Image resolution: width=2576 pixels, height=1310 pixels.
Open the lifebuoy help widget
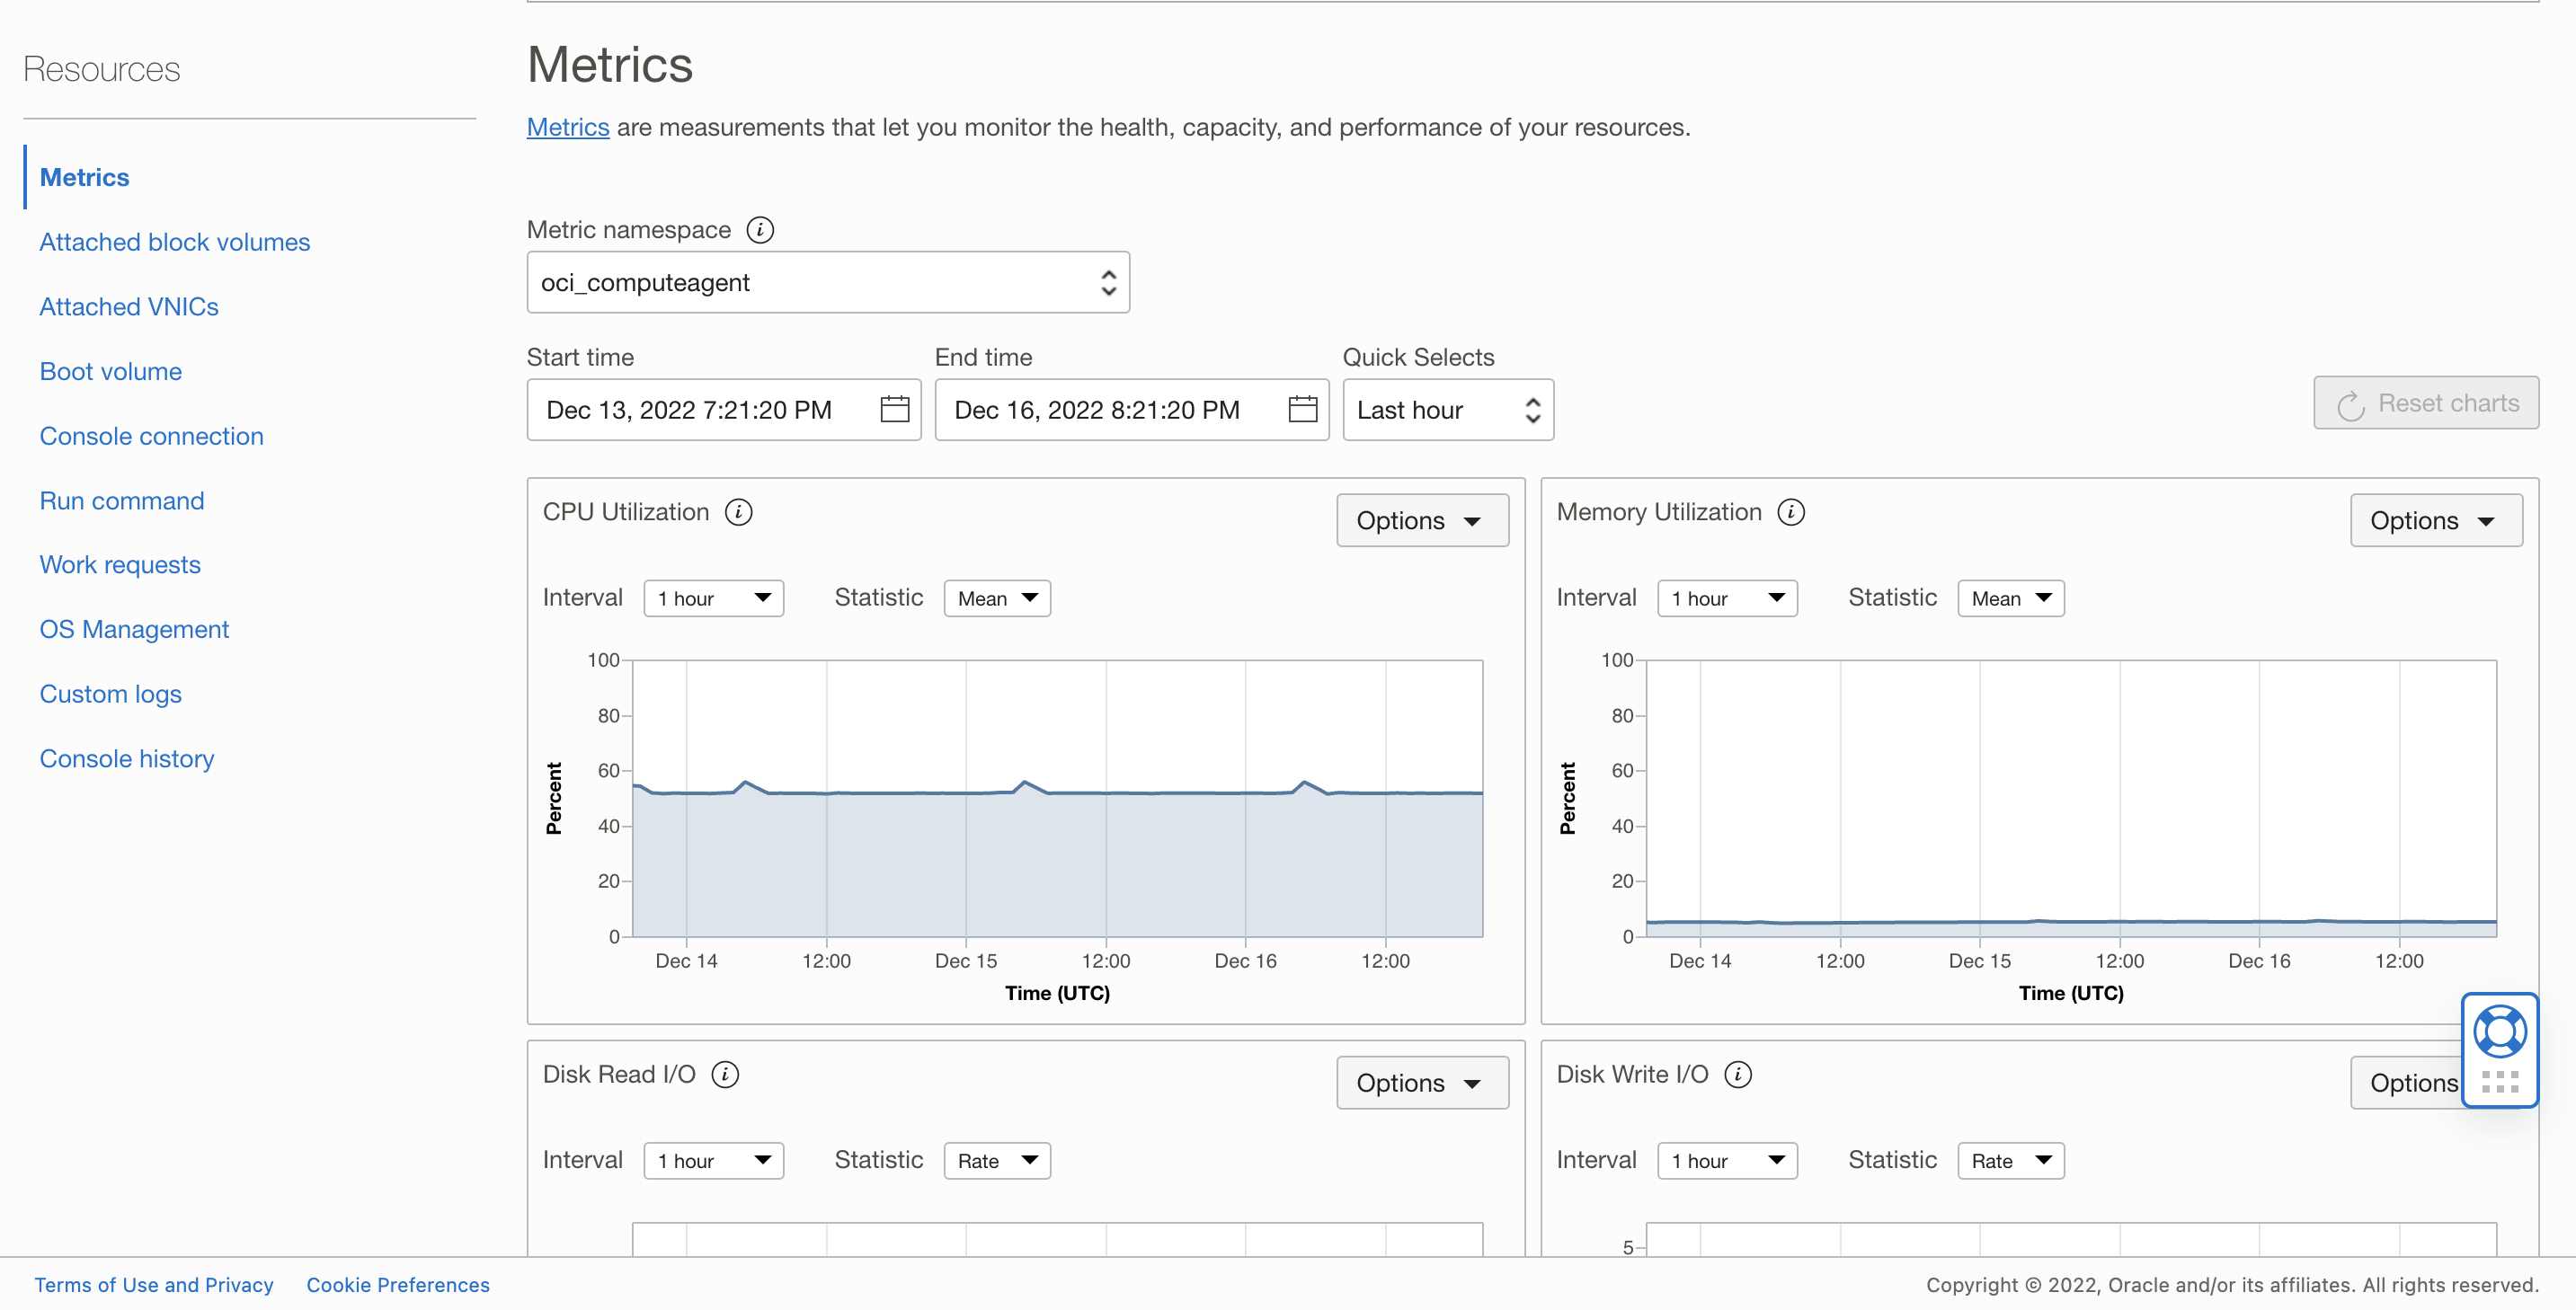2499,1031
